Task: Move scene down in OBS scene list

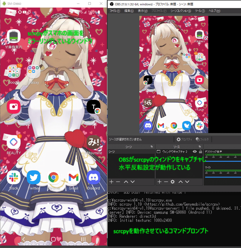Action: [x=133, y=182]
